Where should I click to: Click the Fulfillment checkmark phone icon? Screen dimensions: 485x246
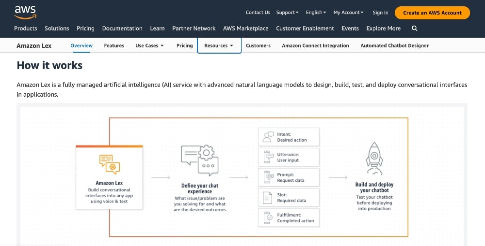[268, 217]
